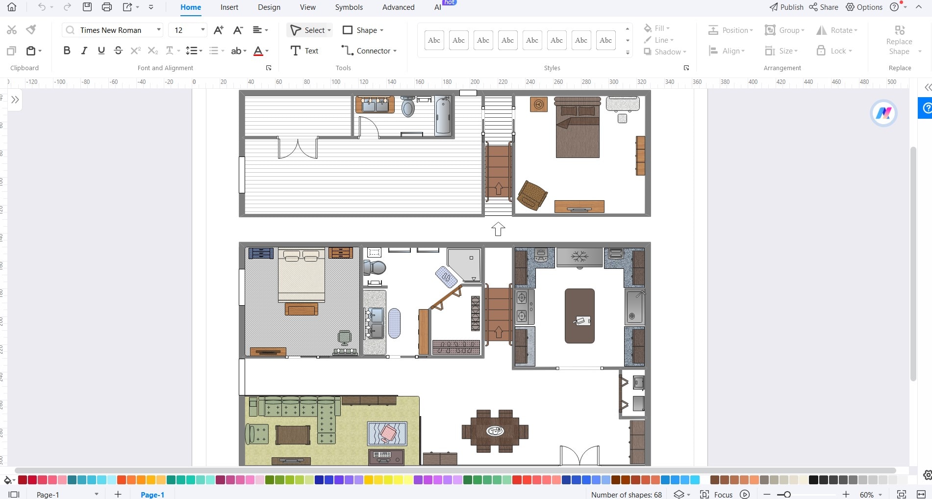The width and height of the screenshot is (932, 499).
Task: Click the Home icon in title bar
Action: [12, 7]
